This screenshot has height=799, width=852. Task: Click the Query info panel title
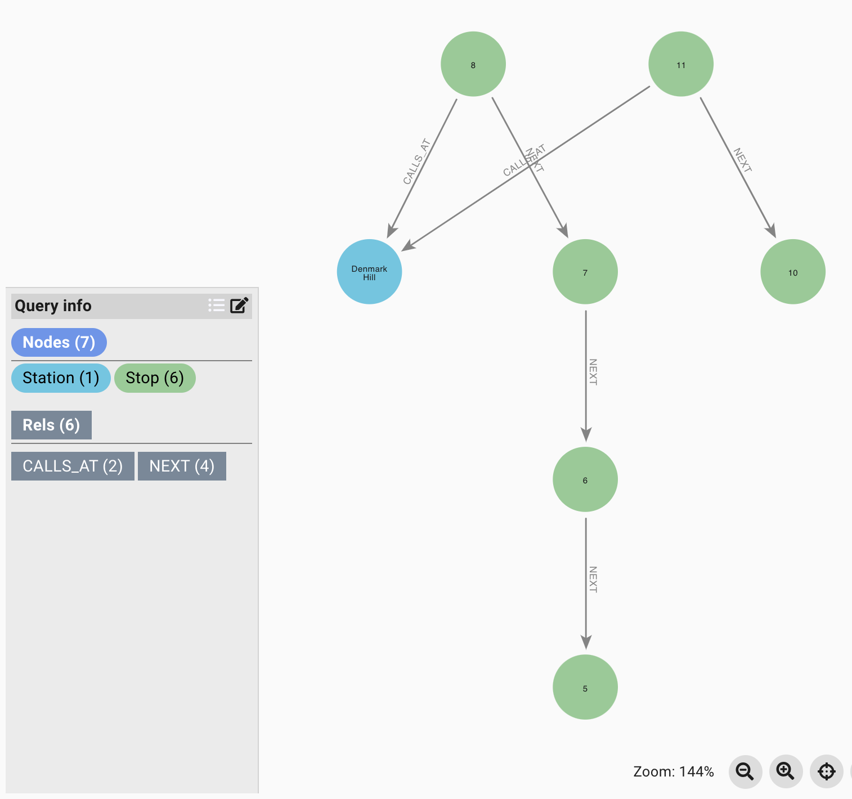tap(53, 306)
